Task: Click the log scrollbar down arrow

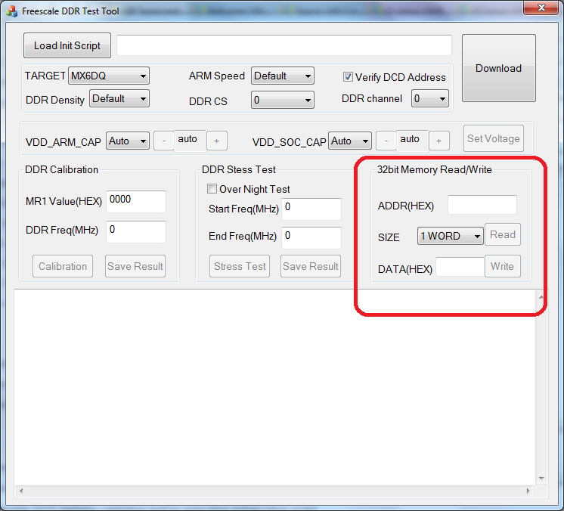Action: coord(541,478)
